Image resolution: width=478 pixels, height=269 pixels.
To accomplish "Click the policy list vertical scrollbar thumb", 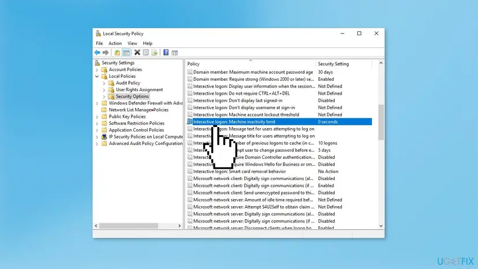I will point(381,122).
